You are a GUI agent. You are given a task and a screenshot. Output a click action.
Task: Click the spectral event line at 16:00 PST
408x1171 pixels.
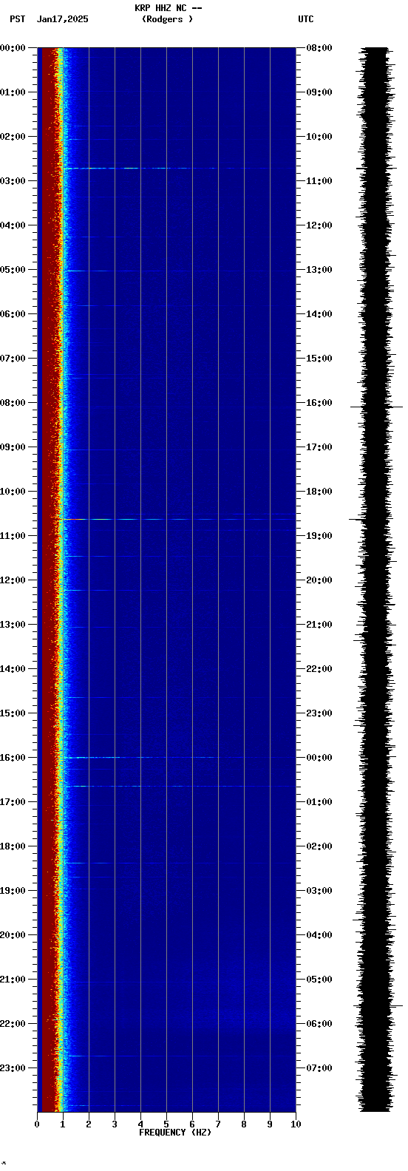tap(177, 757)
